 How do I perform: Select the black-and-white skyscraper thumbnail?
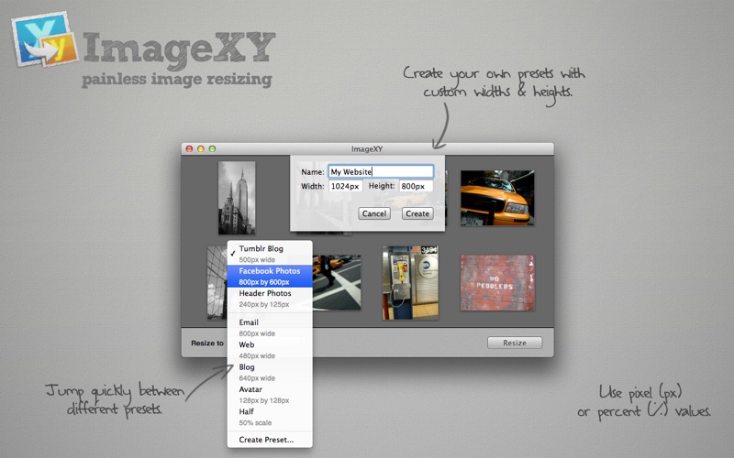click(x=237, y=198)
